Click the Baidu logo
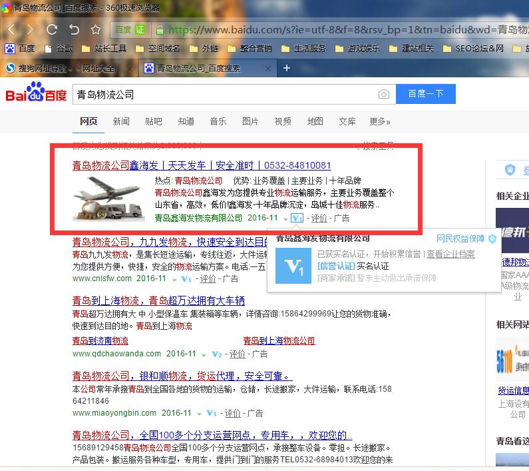Image resolution: width=529 pixels, height=471 pixels. tap(36, 92)
